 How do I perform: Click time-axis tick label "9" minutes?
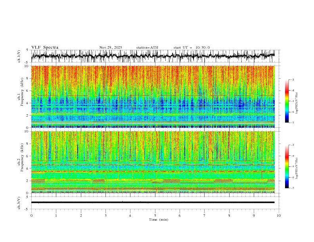[254, 216]
